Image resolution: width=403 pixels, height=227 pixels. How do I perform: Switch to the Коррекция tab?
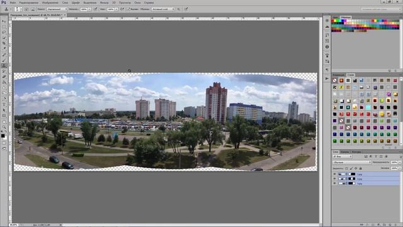(338, 75)
